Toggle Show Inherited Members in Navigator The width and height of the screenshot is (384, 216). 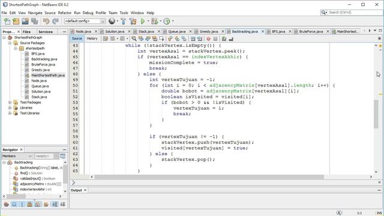click(x=6, y=204)
